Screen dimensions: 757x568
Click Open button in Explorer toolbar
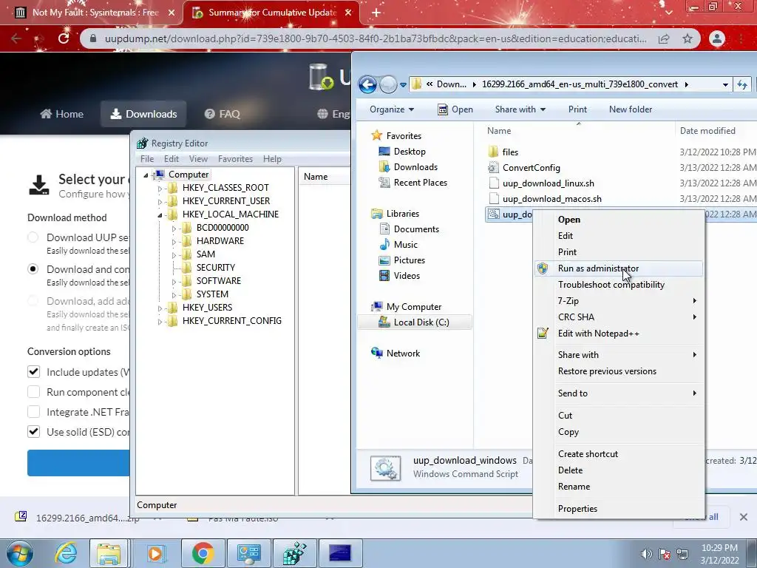(x=455, y=109)
